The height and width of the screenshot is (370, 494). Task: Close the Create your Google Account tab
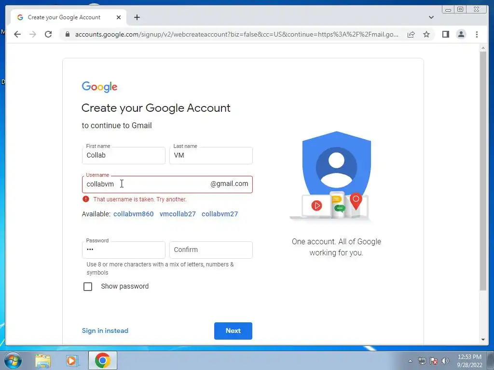tap(119, 17)
